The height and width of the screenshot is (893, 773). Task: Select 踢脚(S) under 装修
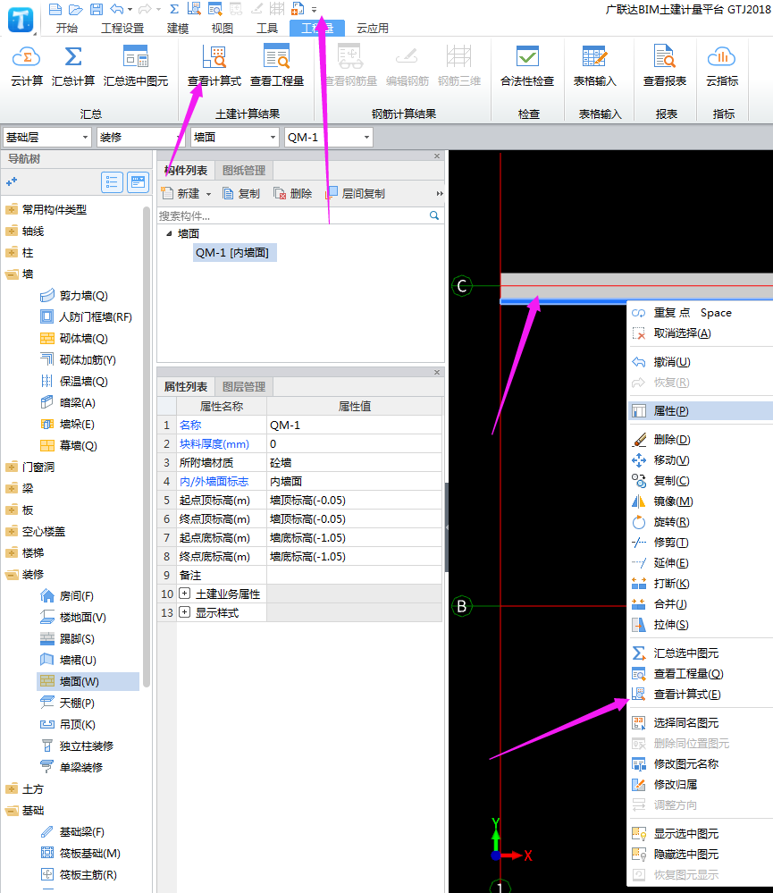click(x=77, y=639)
